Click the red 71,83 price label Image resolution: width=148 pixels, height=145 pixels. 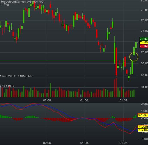coord(144,46)
